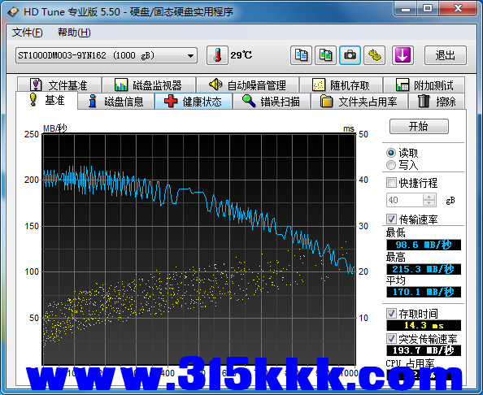Open the 健康状态 health tab
This screenshot has width=483, height=395.
194,102
